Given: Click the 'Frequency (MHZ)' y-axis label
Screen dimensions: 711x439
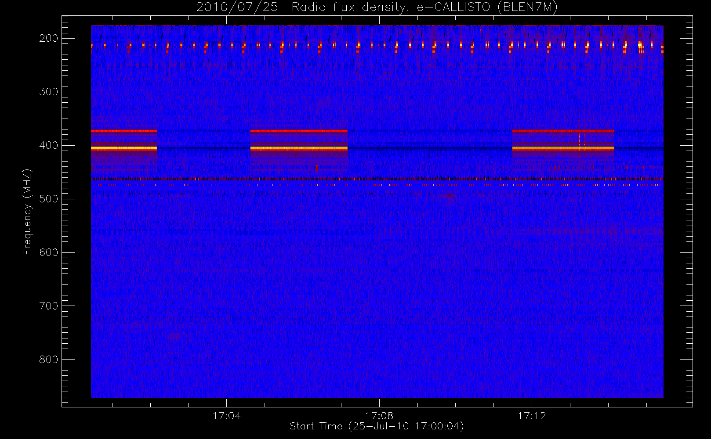Looking at the screenshot, I should 27,212.
